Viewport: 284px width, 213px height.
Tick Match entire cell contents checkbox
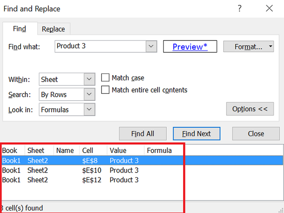coord(105,90)
